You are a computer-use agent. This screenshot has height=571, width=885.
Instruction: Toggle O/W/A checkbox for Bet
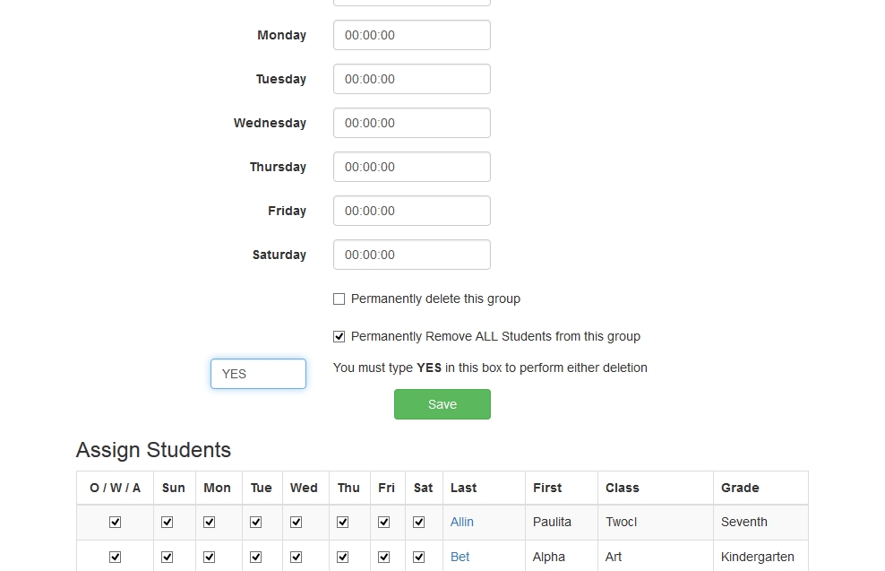pyautogui.click(x=115, y=557)
